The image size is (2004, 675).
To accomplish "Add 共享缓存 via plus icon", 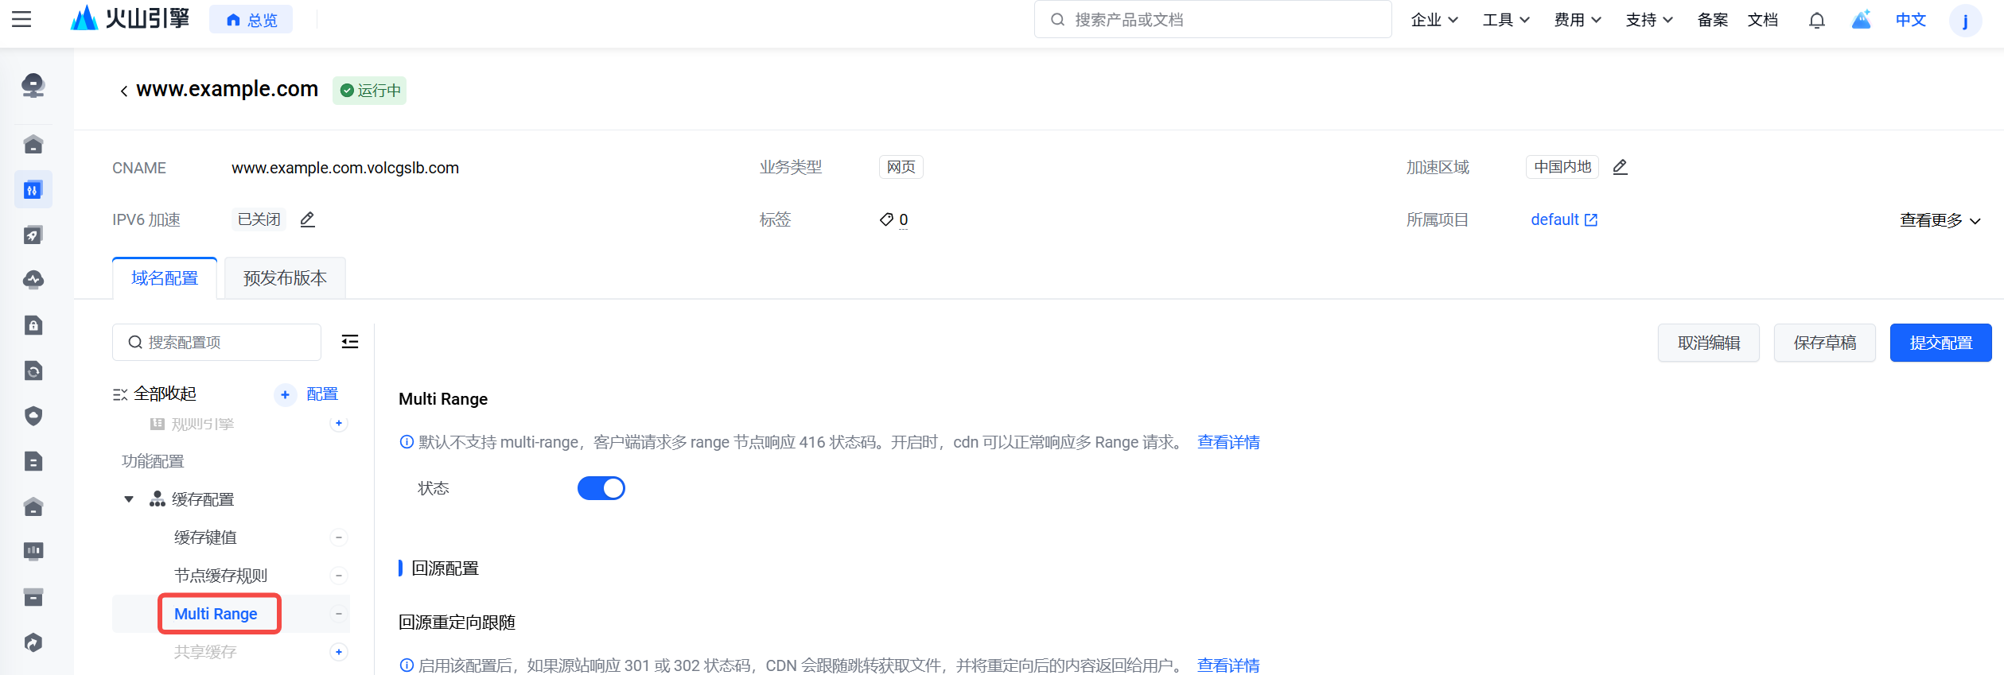I will pos(339,652).
